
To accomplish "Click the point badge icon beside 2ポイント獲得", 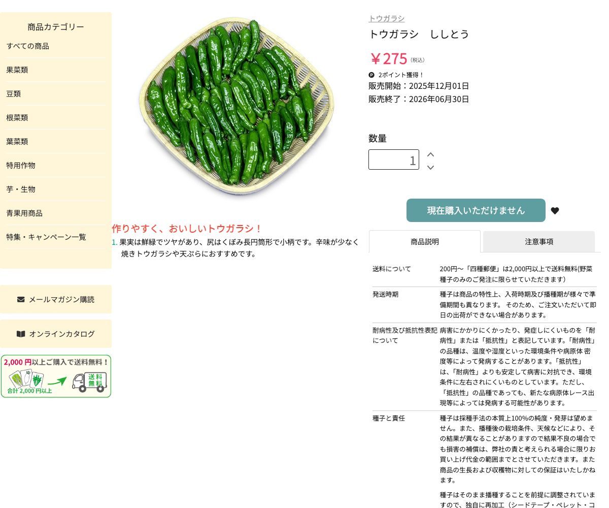I will click(x=371, y=75).
